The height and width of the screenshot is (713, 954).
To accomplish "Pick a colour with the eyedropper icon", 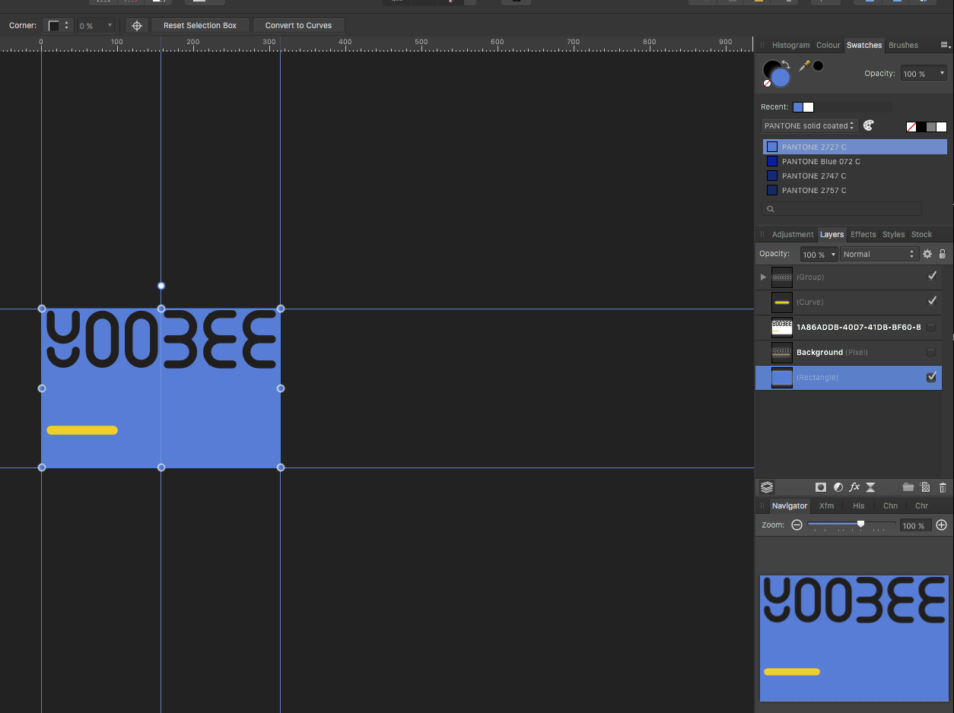I will pos(803,66).
